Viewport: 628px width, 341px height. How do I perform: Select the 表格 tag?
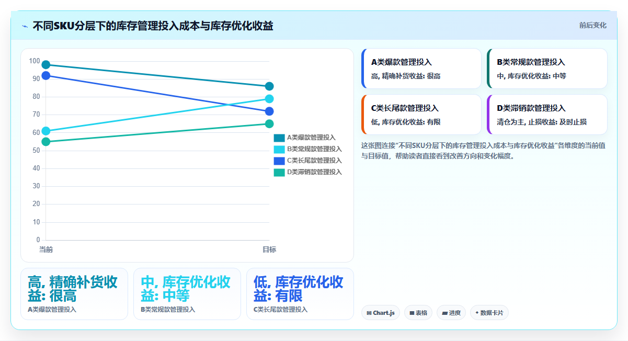pos(418,313)
